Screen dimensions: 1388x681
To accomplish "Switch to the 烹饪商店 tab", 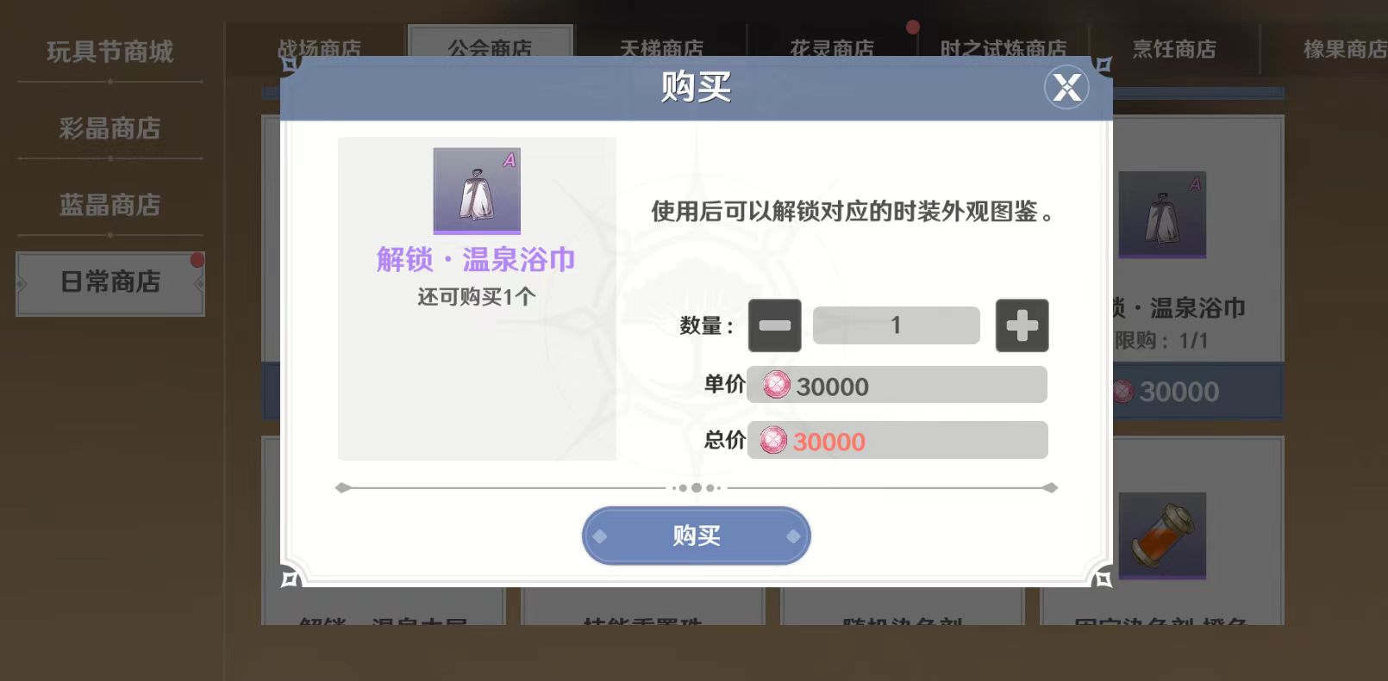I will [1174, 49].
